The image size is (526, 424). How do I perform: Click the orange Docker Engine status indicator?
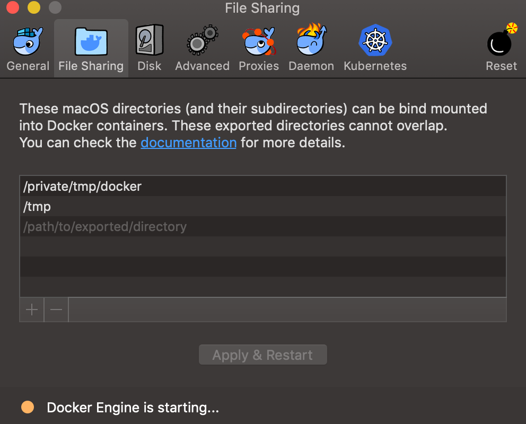28,407
